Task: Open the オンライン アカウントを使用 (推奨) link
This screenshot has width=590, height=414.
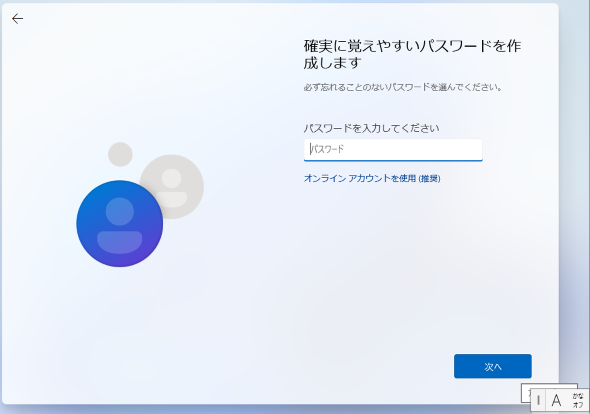Action: coord(371,179)
